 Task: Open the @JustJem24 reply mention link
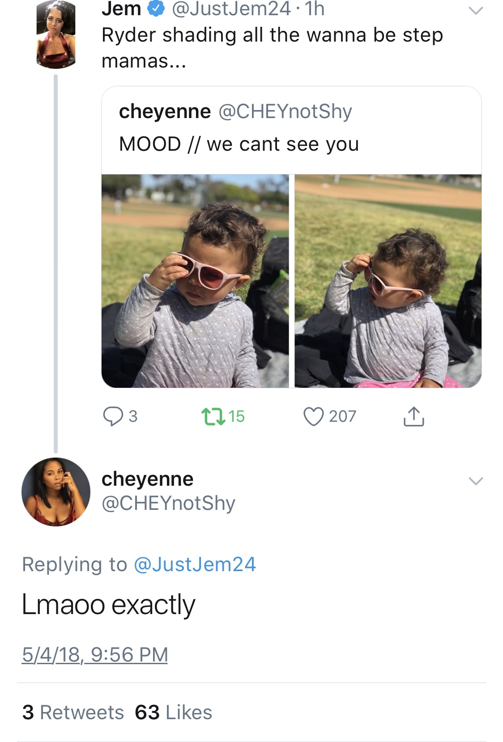click(195, 564)
